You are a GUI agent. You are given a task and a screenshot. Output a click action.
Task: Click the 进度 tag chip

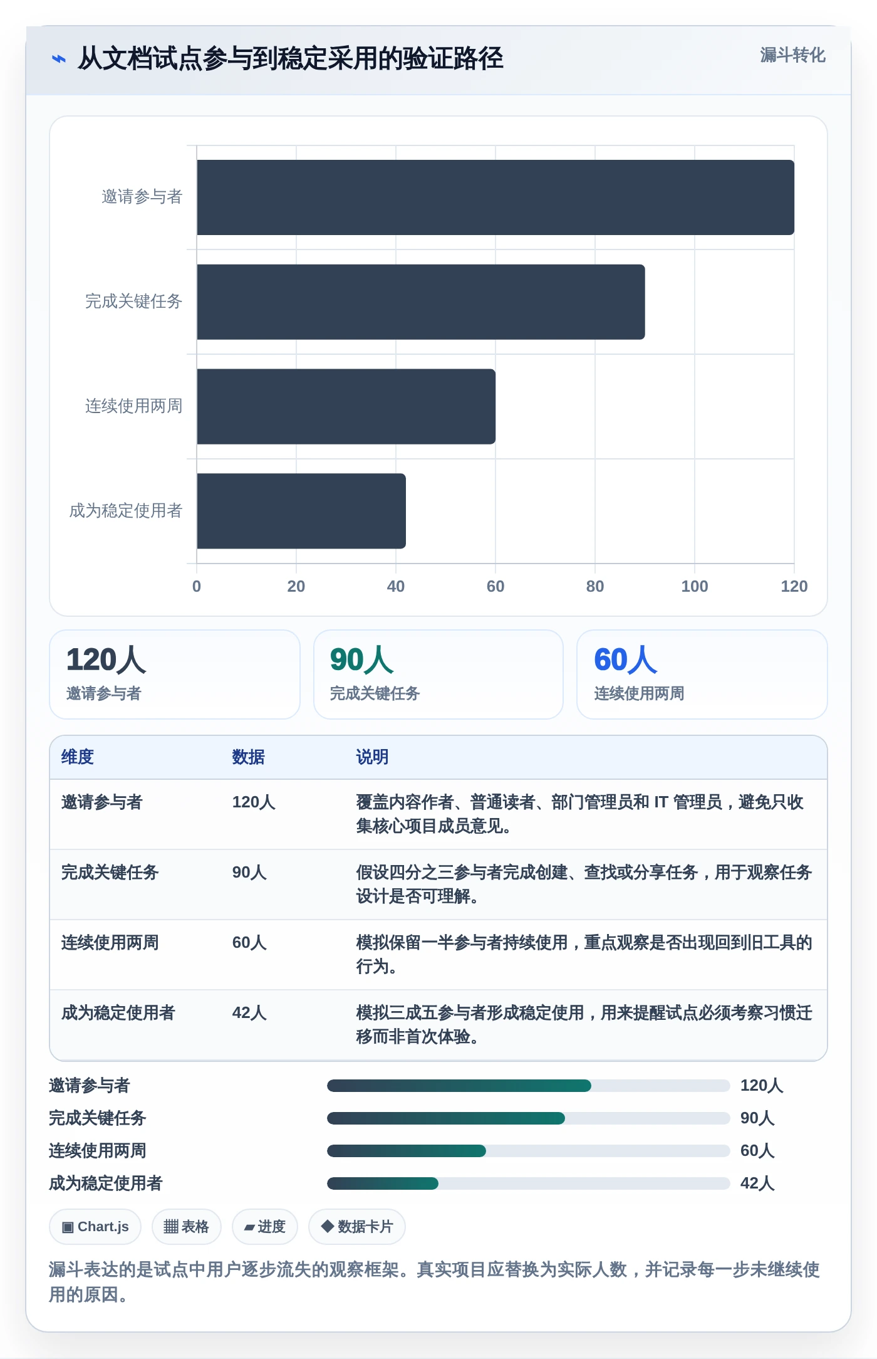tap(265, 1227)
